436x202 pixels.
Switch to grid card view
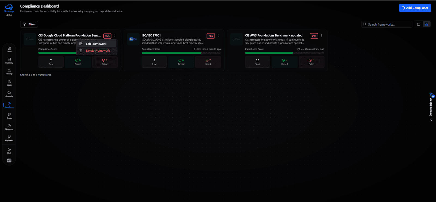coord(426,24)
